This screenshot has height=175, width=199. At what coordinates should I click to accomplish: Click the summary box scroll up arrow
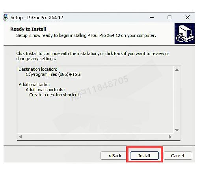177,70
